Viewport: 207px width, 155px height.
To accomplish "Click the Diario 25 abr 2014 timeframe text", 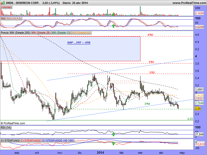I will (x=75, y=3).
